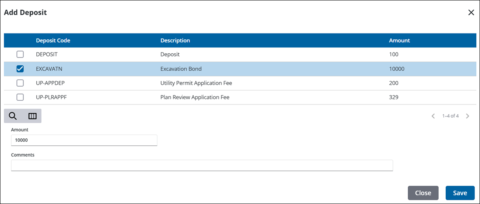Sort by Deposit Code column header
The image size is (480, 204).
[x=53, y=40]
